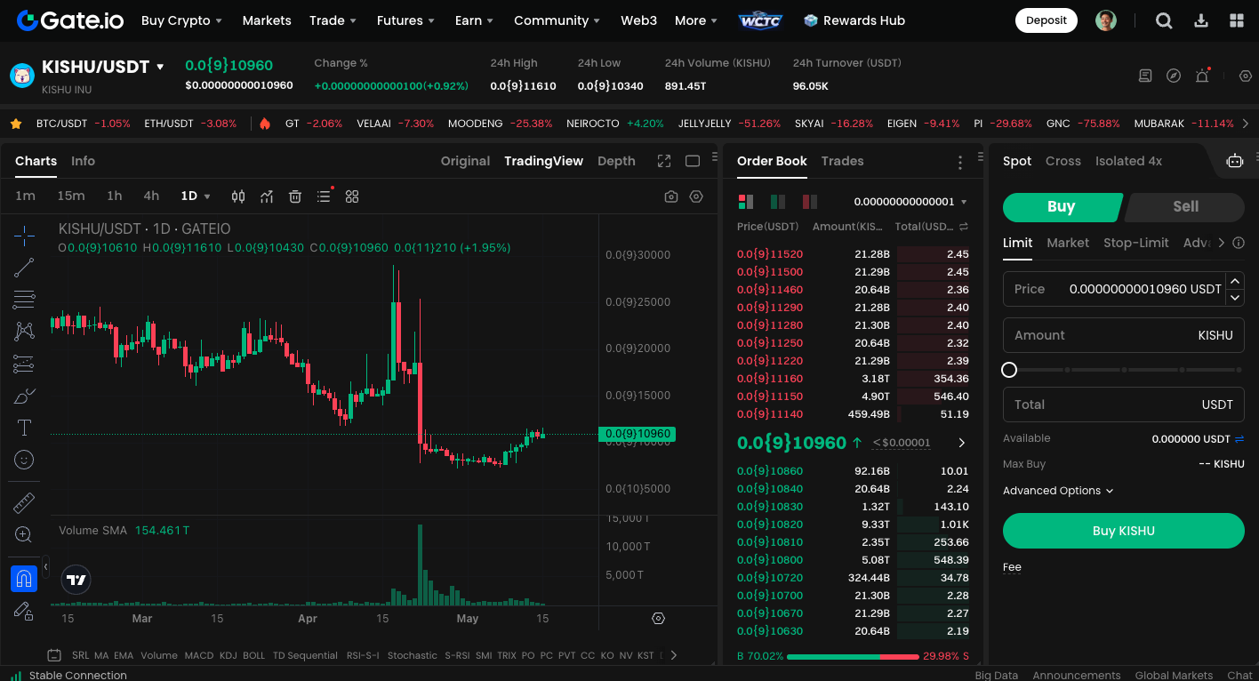Image resolution: width=1259 pixels, height=681 pixels.
Task: Click the Buy KISHU button
Action: [x=1124, y=531]
